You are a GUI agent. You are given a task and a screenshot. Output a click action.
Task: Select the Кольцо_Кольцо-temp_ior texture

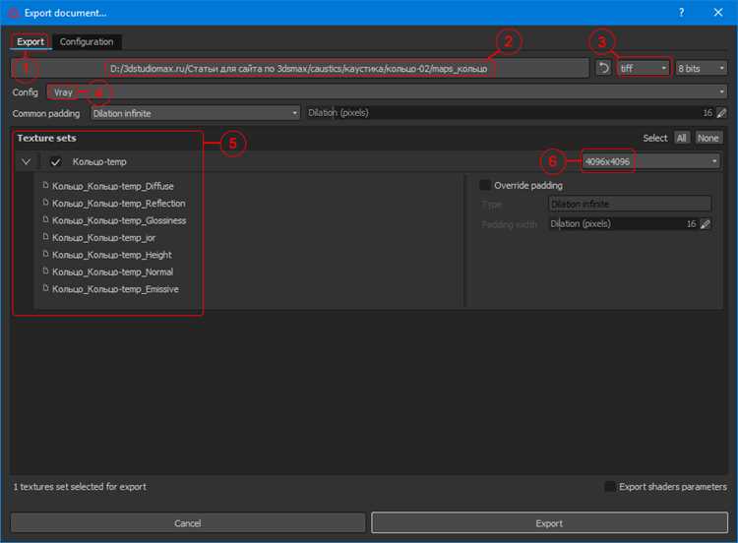point(103,238)
